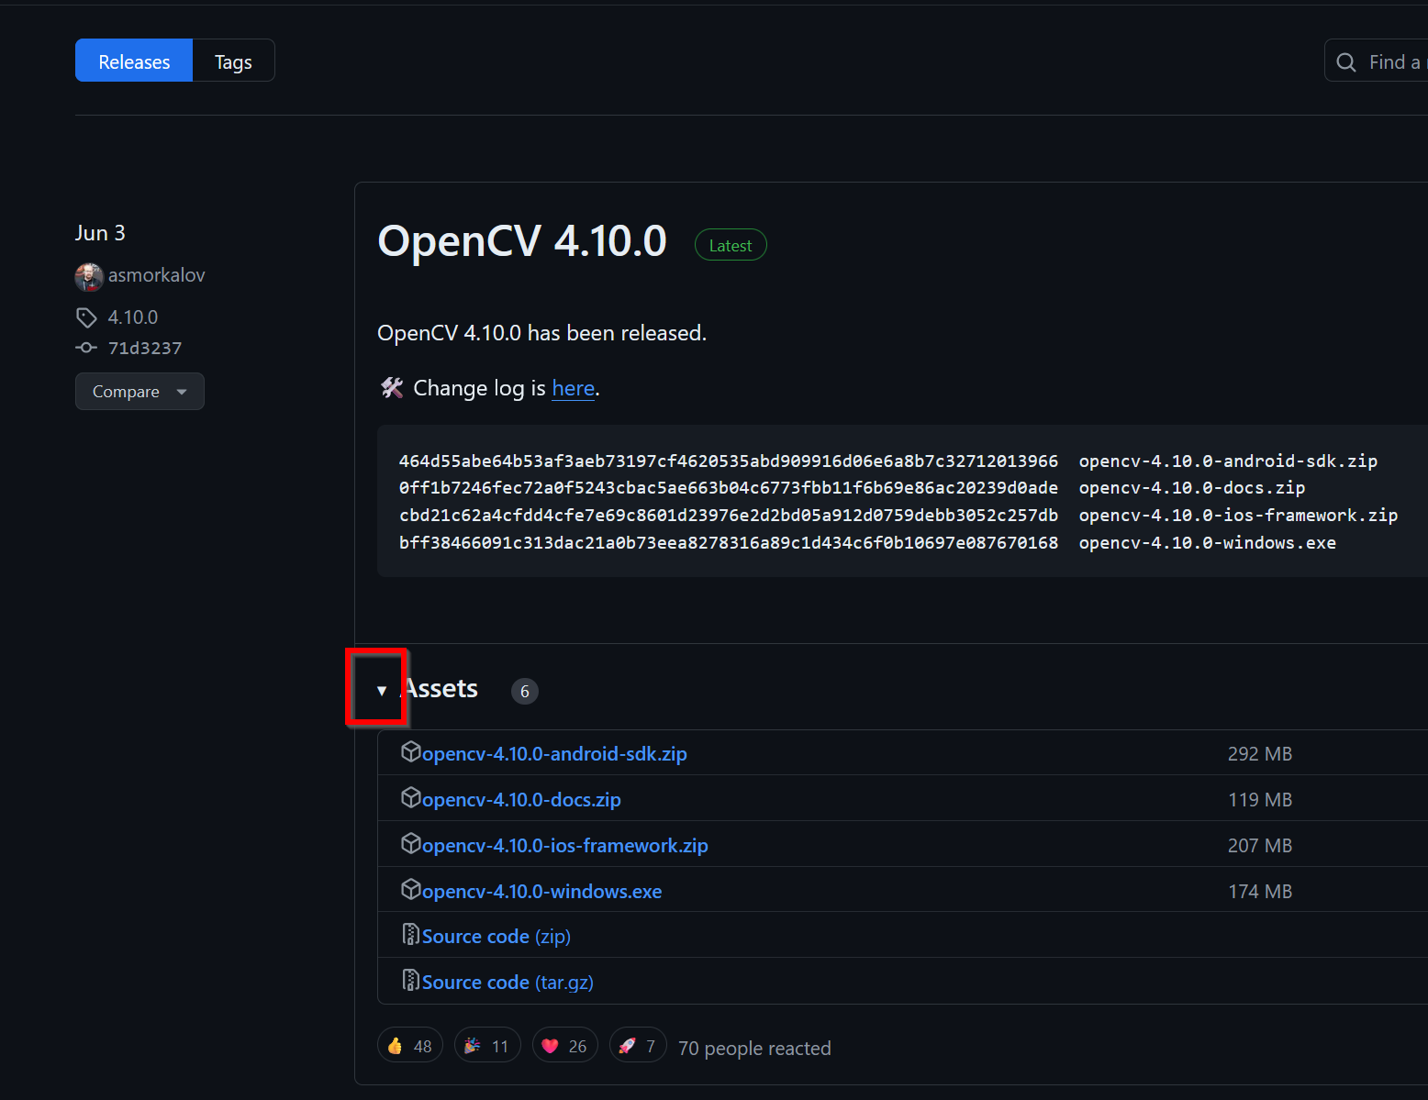Open the asmorkalov profile link
The image size is (1428, 1100).
point(157,275)
